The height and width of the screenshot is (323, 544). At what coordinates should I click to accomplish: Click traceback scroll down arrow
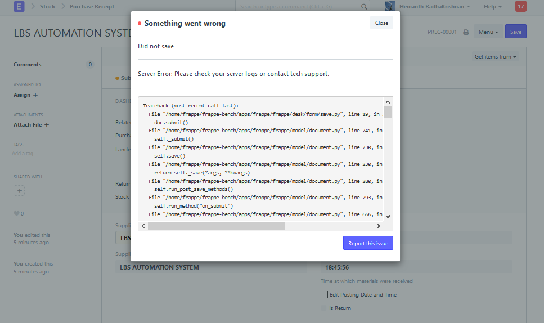click(388, 217)
